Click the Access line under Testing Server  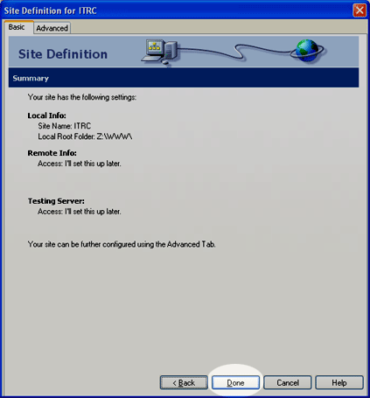(80, 212)
